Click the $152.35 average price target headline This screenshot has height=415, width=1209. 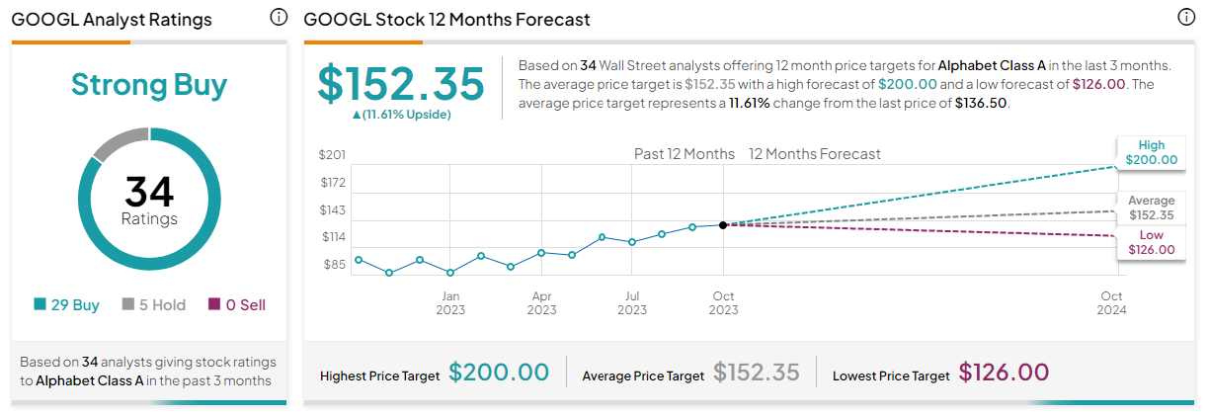pyautogui.click(x=401, y=83)
